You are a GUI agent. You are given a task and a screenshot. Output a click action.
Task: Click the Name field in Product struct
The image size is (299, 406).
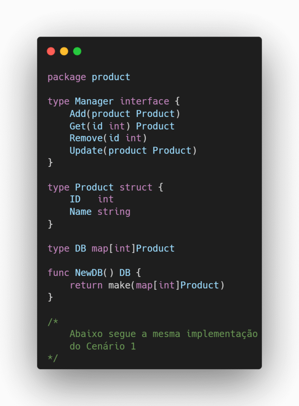(80, 212)
